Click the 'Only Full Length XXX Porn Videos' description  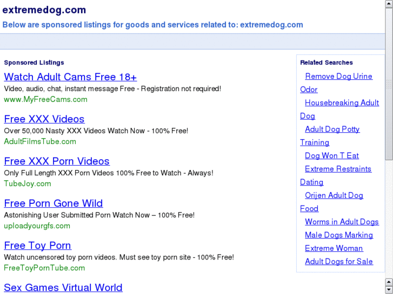pos(109,173)
